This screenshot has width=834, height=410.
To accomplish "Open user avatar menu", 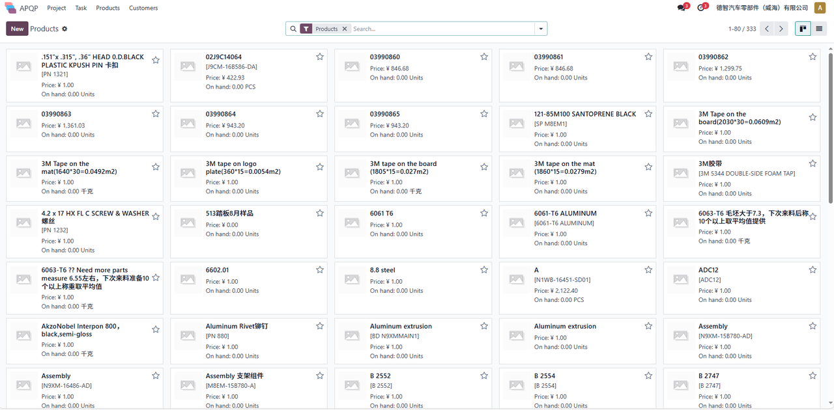I will 820,8.
